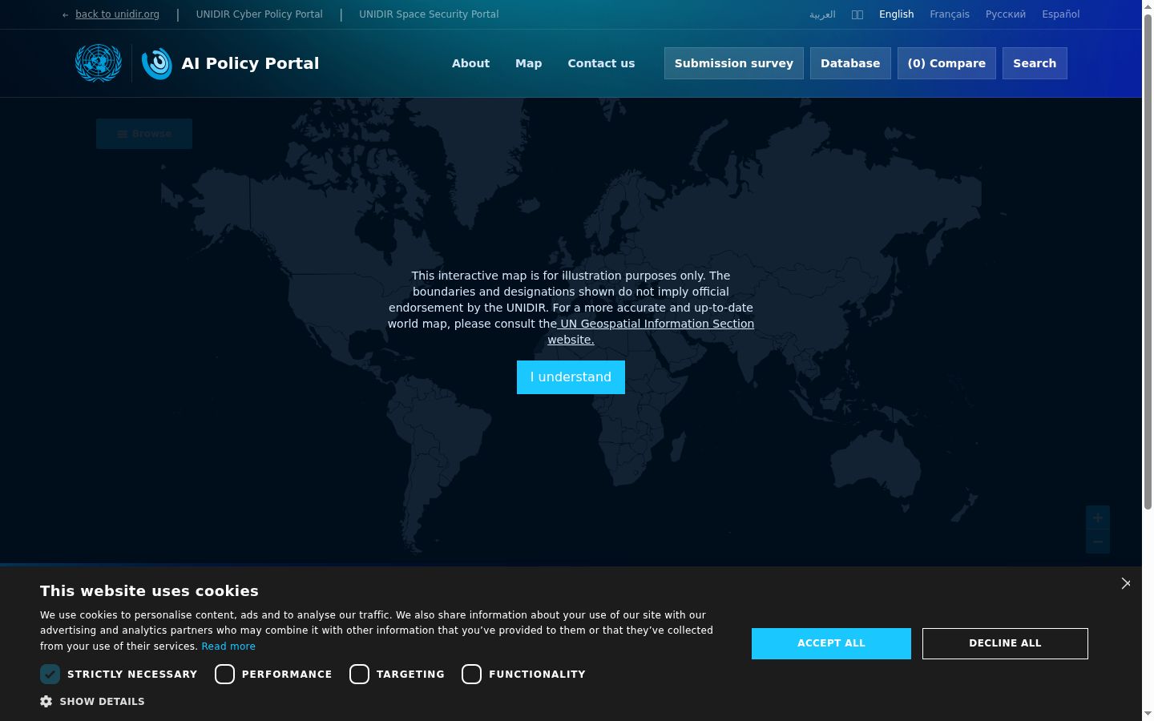Open the Browse menu on the map
The image size is (1154, 721).
coord(144,134)
